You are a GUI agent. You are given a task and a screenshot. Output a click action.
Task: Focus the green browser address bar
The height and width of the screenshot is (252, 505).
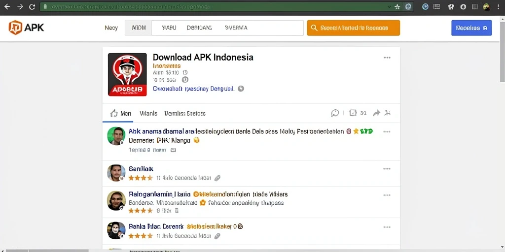click(227, 7)
